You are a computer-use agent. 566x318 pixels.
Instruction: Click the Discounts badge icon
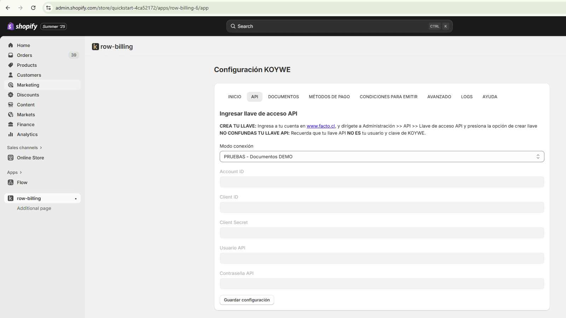[x=11, y=95]
